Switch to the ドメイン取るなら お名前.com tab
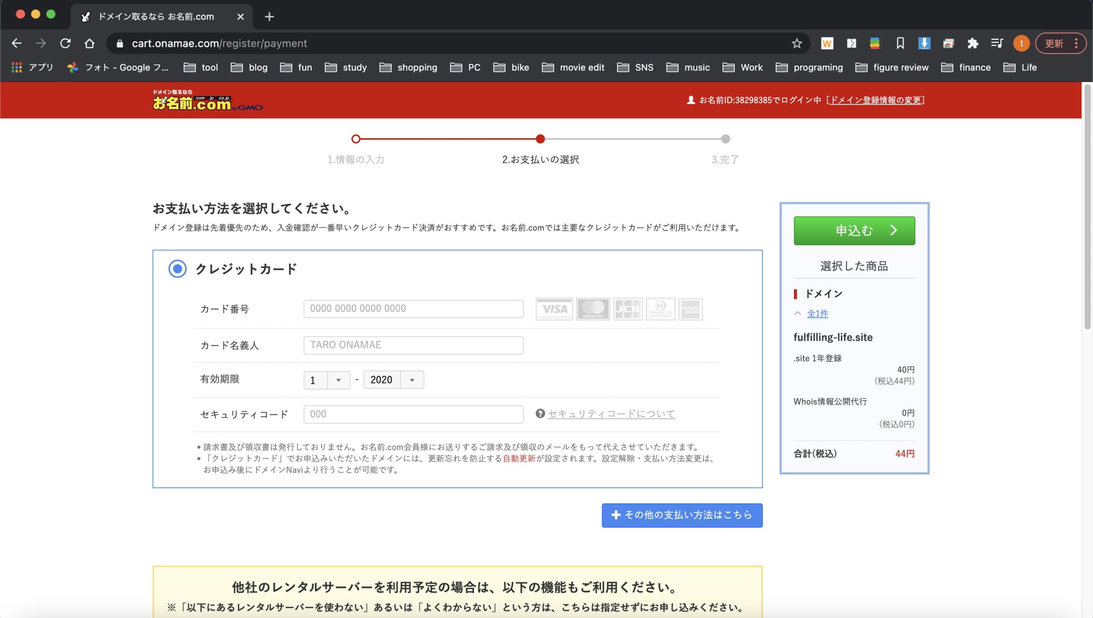 [x=156, y=17]
